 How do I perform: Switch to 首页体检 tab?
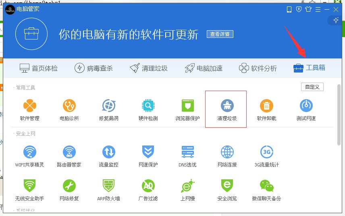39,68
